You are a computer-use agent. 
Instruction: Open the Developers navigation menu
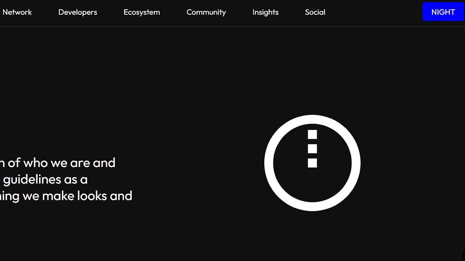tap(77, 12)
